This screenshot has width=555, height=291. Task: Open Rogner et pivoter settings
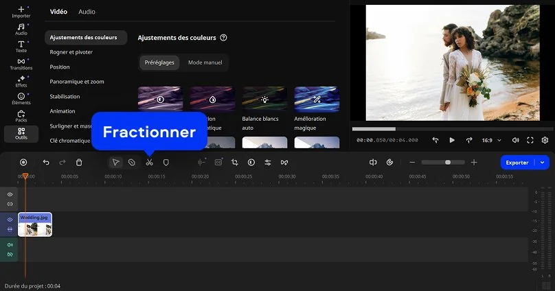[71, 52]
